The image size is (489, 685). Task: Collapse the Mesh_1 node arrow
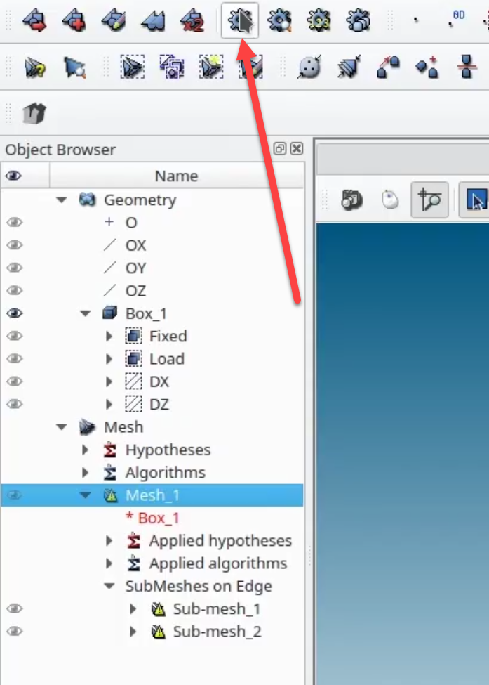85,495
